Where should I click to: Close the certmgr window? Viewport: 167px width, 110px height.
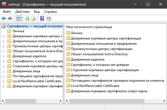click(161, 4)
